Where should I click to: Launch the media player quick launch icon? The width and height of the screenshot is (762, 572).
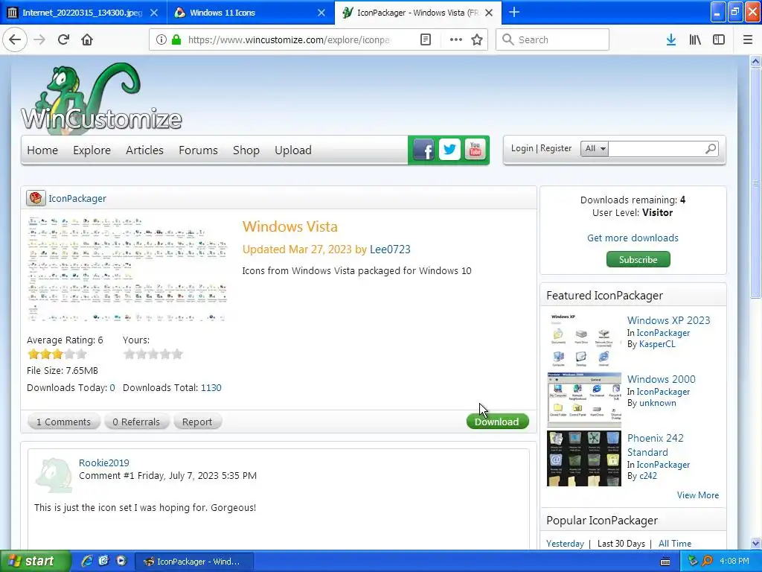tap(121, 561)
